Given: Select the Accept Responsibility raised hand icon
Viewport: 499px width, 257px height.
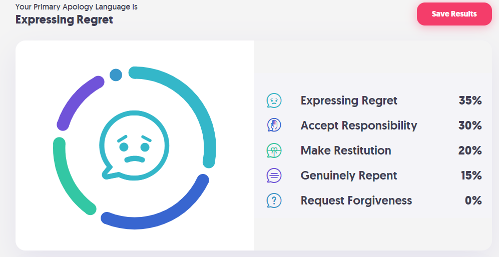Looking at the screenshot, I should click(274, 125).
